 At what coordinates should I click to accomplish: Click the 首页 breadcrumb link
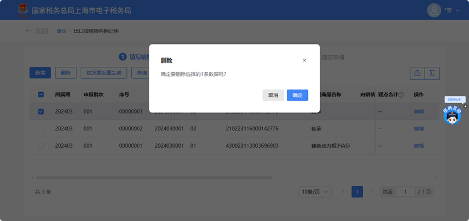pyautogui.click(x=61, y=31)
